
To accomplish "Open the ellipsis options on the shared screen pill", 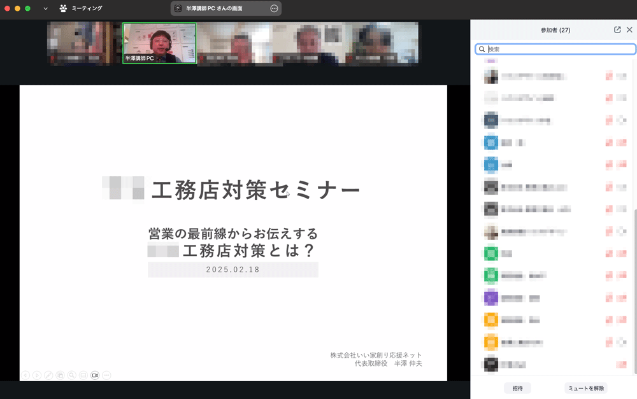I will click(274, 8).
